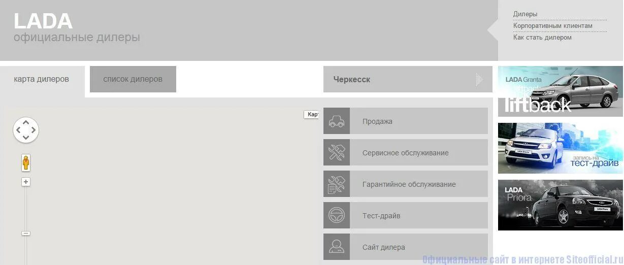Pan the map up with the arrow control
Viewport: 624px width, 265px height.
coord(26,122)
